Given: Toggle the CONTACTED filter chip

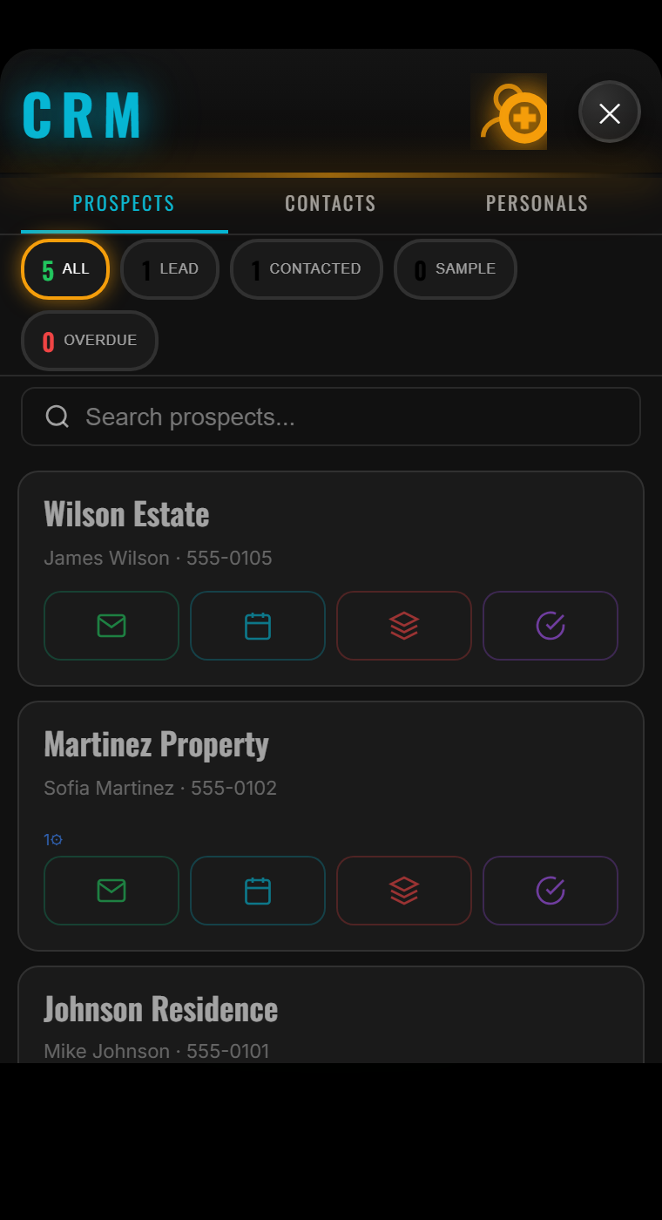Looking at the screenshot, I should [x=307, y=269].
